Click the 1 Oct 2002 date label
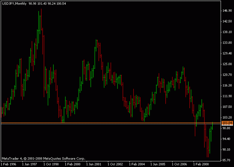234x167 pixels. coord(115,164)
